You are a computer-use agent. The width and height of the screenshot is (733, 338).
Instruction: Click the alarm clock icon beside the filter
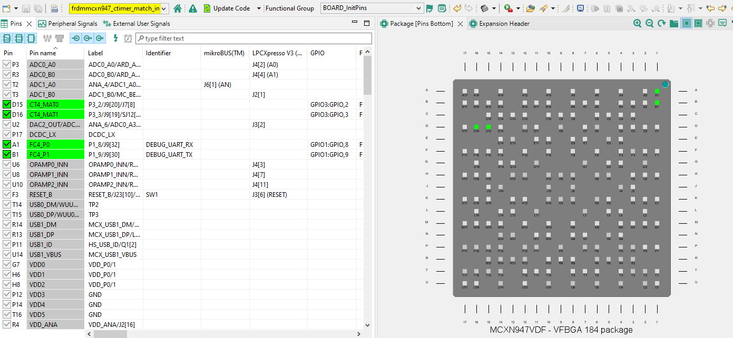point(128,38)
